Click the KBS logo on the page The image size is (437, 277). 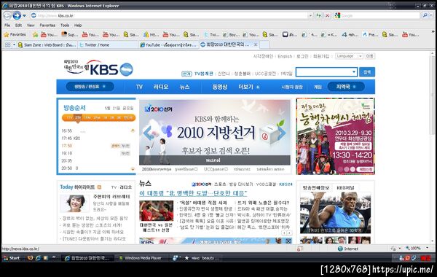tap(98, 69)
